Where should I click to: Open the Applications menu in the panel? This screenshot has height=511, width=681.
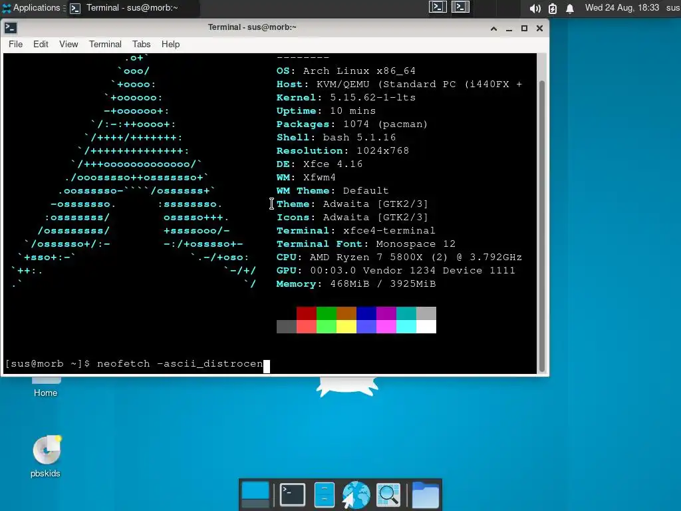pyautogui.click(x=31, y=8)
